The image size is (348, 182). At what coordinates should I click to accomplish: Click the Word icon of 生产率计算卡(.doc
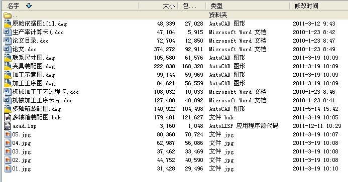pos(8,32)
